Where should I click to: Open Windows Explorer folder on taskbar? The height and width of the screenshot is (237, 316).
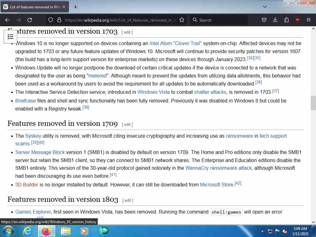pyautogui.click(x=66, y=231)
